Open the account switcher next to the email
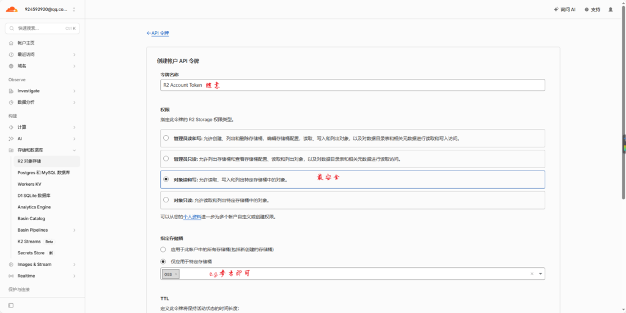The image size is (626, 313). [74, 9]
